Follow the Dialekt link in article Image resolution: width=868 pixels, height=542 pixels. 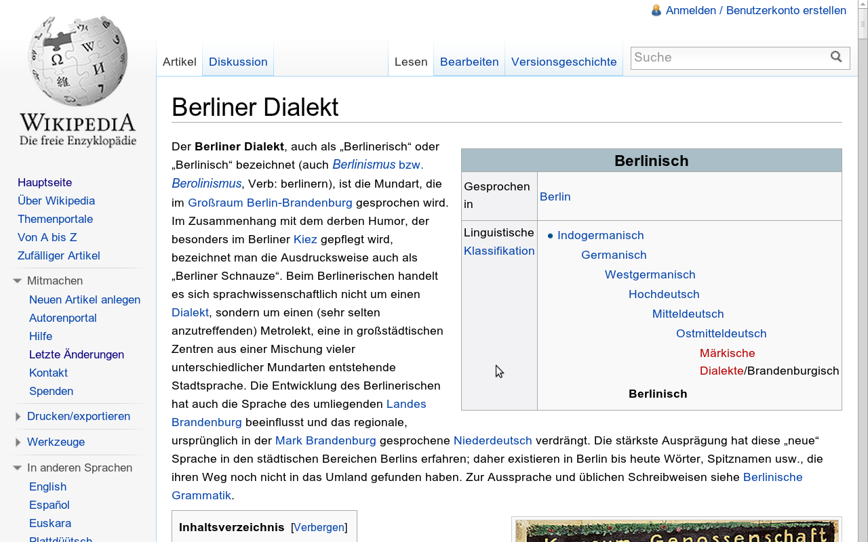click(x=190, y=312)
